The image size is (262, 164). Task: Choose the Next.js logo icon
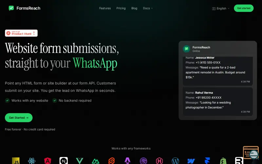click(64, 160)
